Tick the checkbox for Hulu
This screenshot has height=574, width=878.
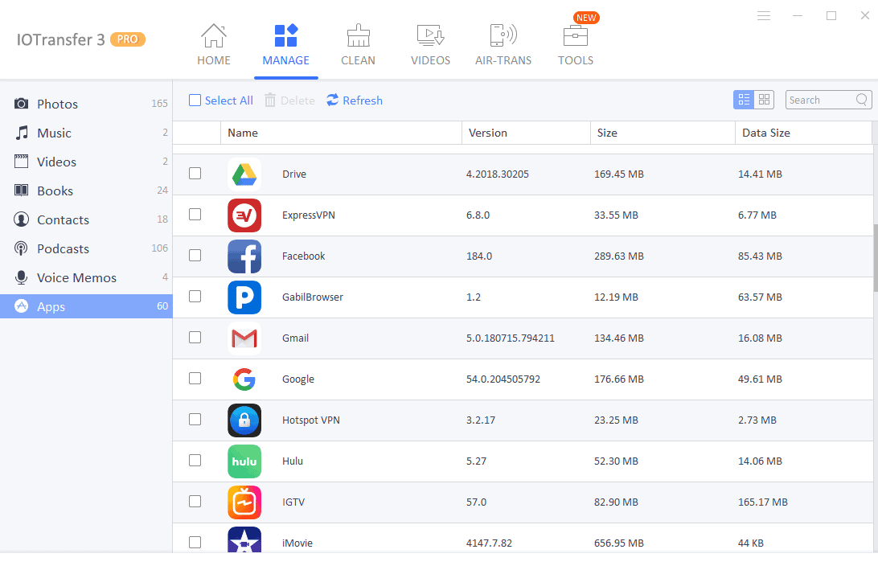click(x=195, y=461)
